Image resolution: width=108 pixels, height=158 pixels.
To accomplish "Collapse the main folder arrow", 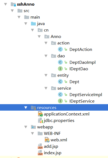I will tap(19, 17).
